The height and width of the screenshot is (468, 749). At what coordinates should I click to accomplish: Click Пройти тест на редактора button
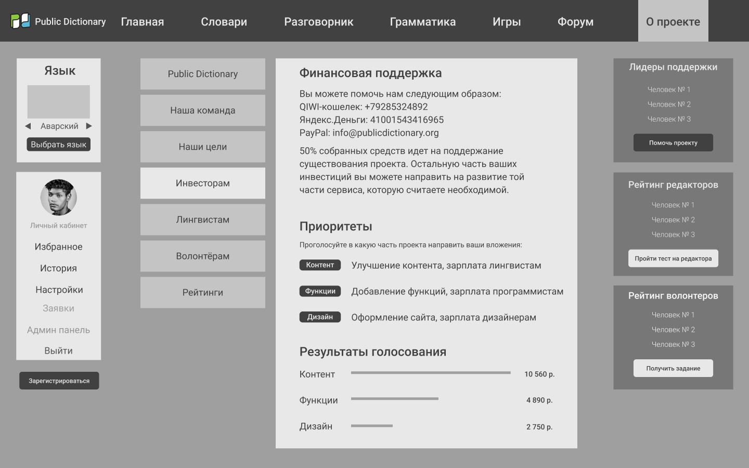point(673,258)
